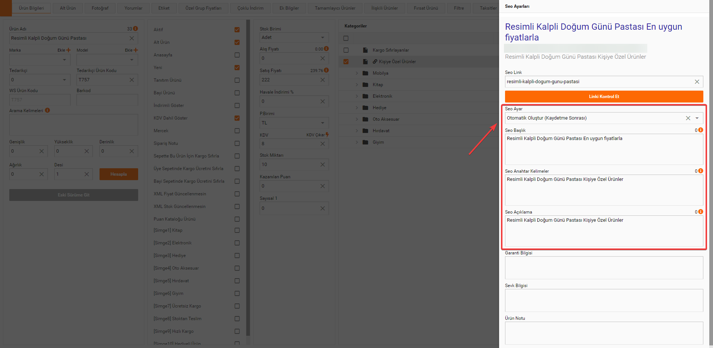
Task: Clear the Desi value
Action: (x=87, y=174)
